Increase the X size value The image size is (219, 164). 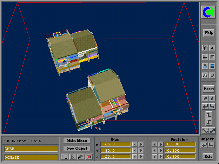pos(141,144)
